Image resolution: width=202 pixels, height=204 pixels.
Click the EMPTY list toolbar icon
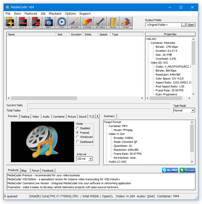(x=36, y=23)
